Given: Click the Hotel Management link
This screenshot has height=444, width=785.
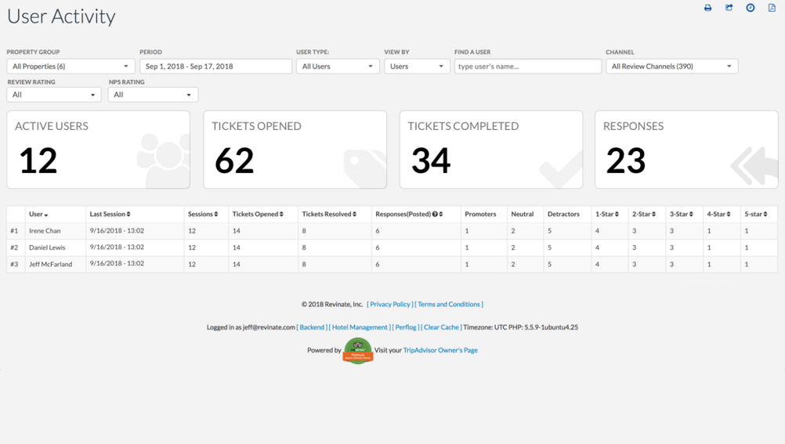Looking at the screenshot, I should tap(360, 327).
